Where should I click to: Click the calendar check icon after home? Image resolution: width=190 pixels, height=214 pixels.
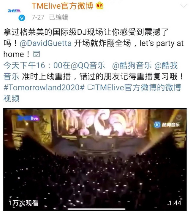pyautogui.click(x=37, y=54)
